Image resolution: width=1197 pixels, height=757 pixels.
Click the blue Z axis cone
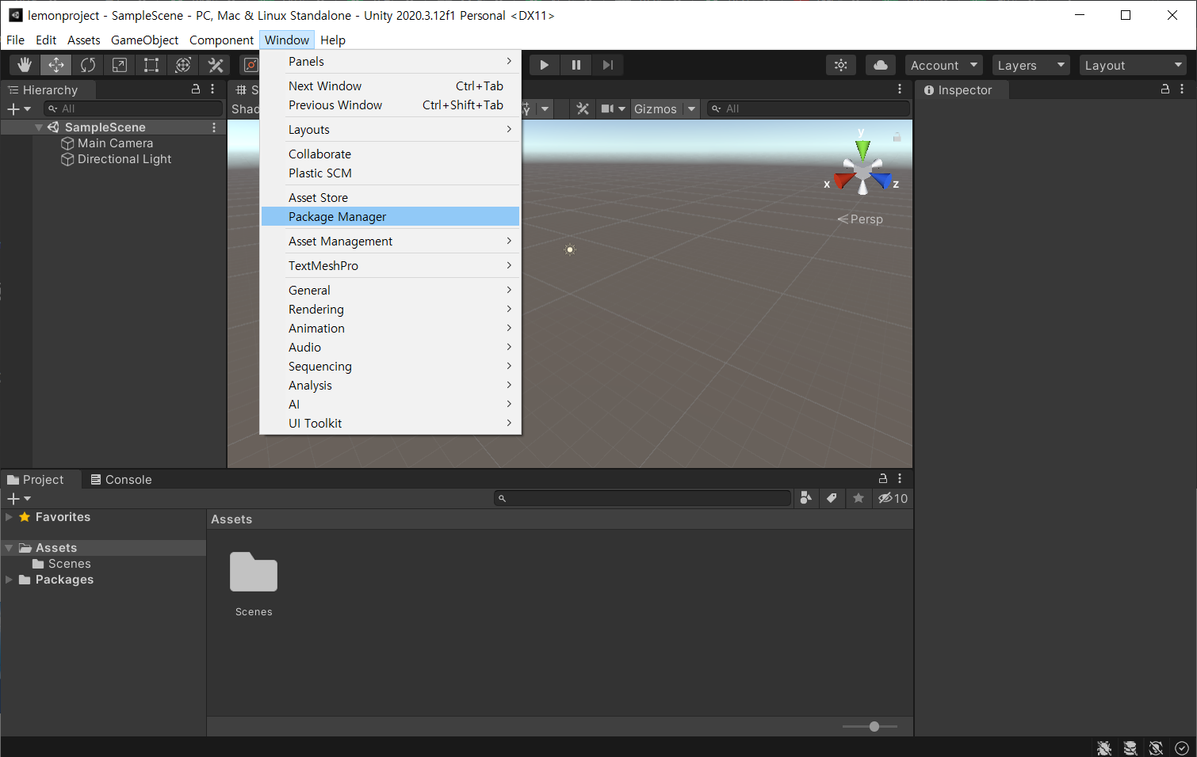881,181
